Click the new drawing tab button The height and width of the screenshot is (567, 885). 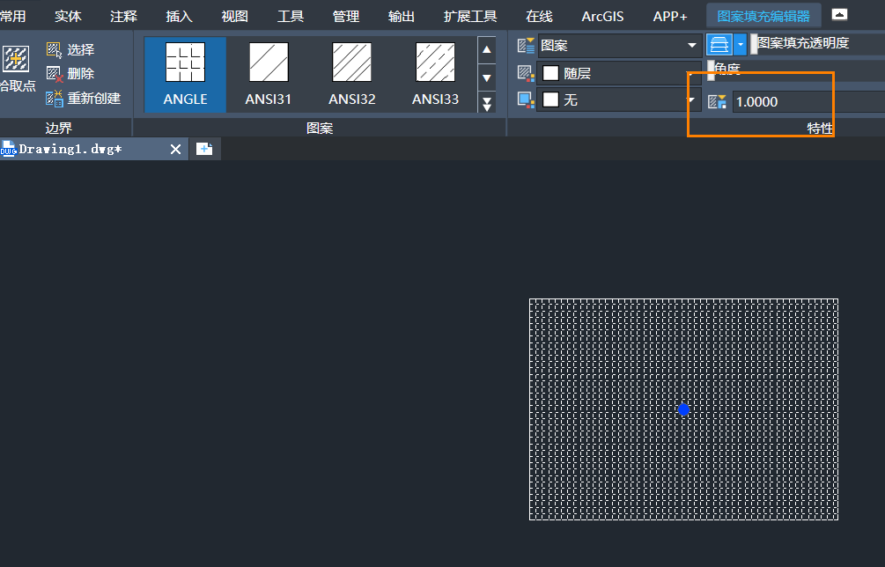pyautogui.click(x=204, y=149)
